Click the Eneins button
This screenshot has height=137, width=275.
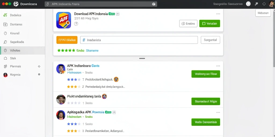(188, 24)
